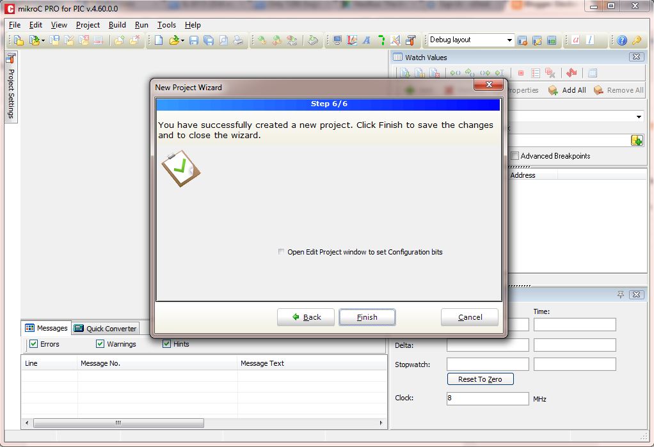Screen dimensions: 654x447
Task: Click the Messages horizontal scrollbar thumb
Action: [x=118, y=423]
